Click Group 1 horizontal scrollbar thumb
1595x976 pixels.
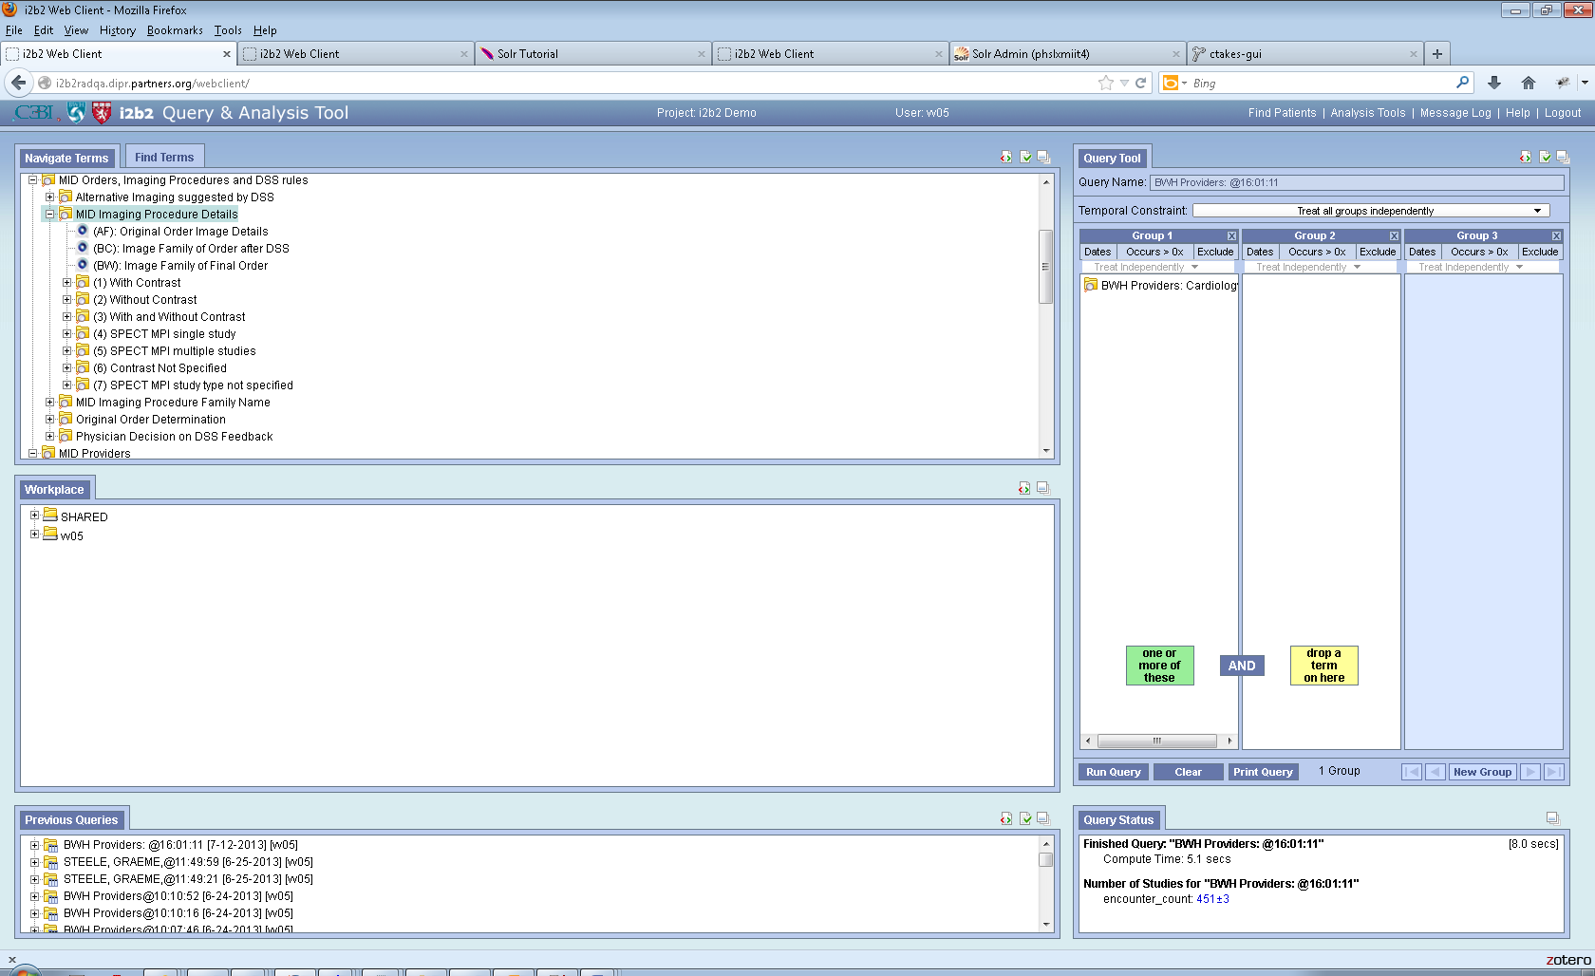point(1157,741)
